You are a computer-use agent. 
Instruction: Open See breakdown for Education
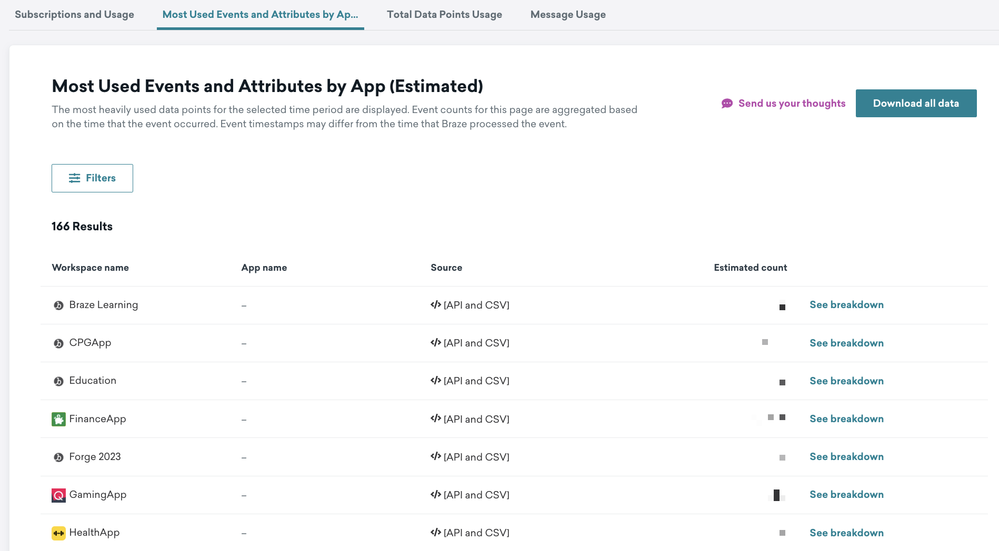click(x=846, y=381)
